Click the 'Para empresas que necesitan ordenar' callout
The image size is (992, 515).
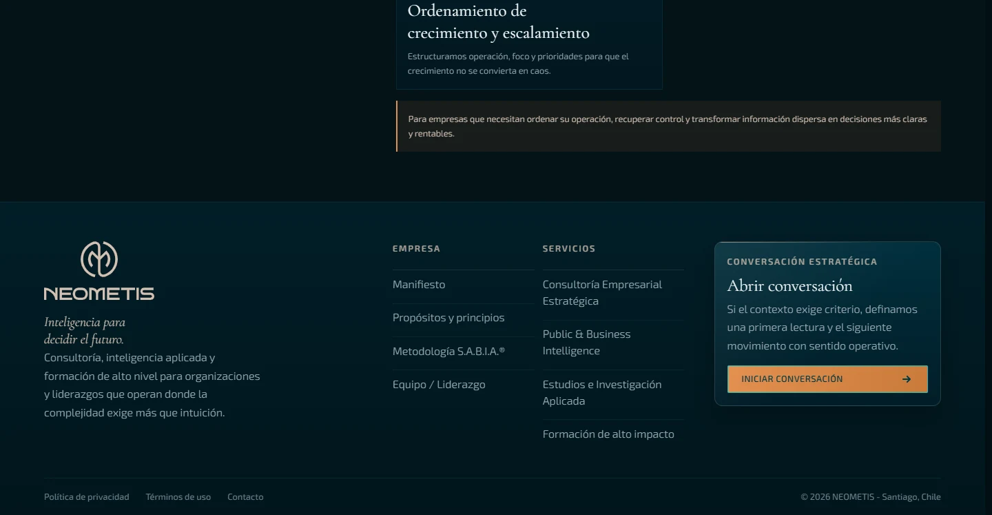[x=668, y=126]
